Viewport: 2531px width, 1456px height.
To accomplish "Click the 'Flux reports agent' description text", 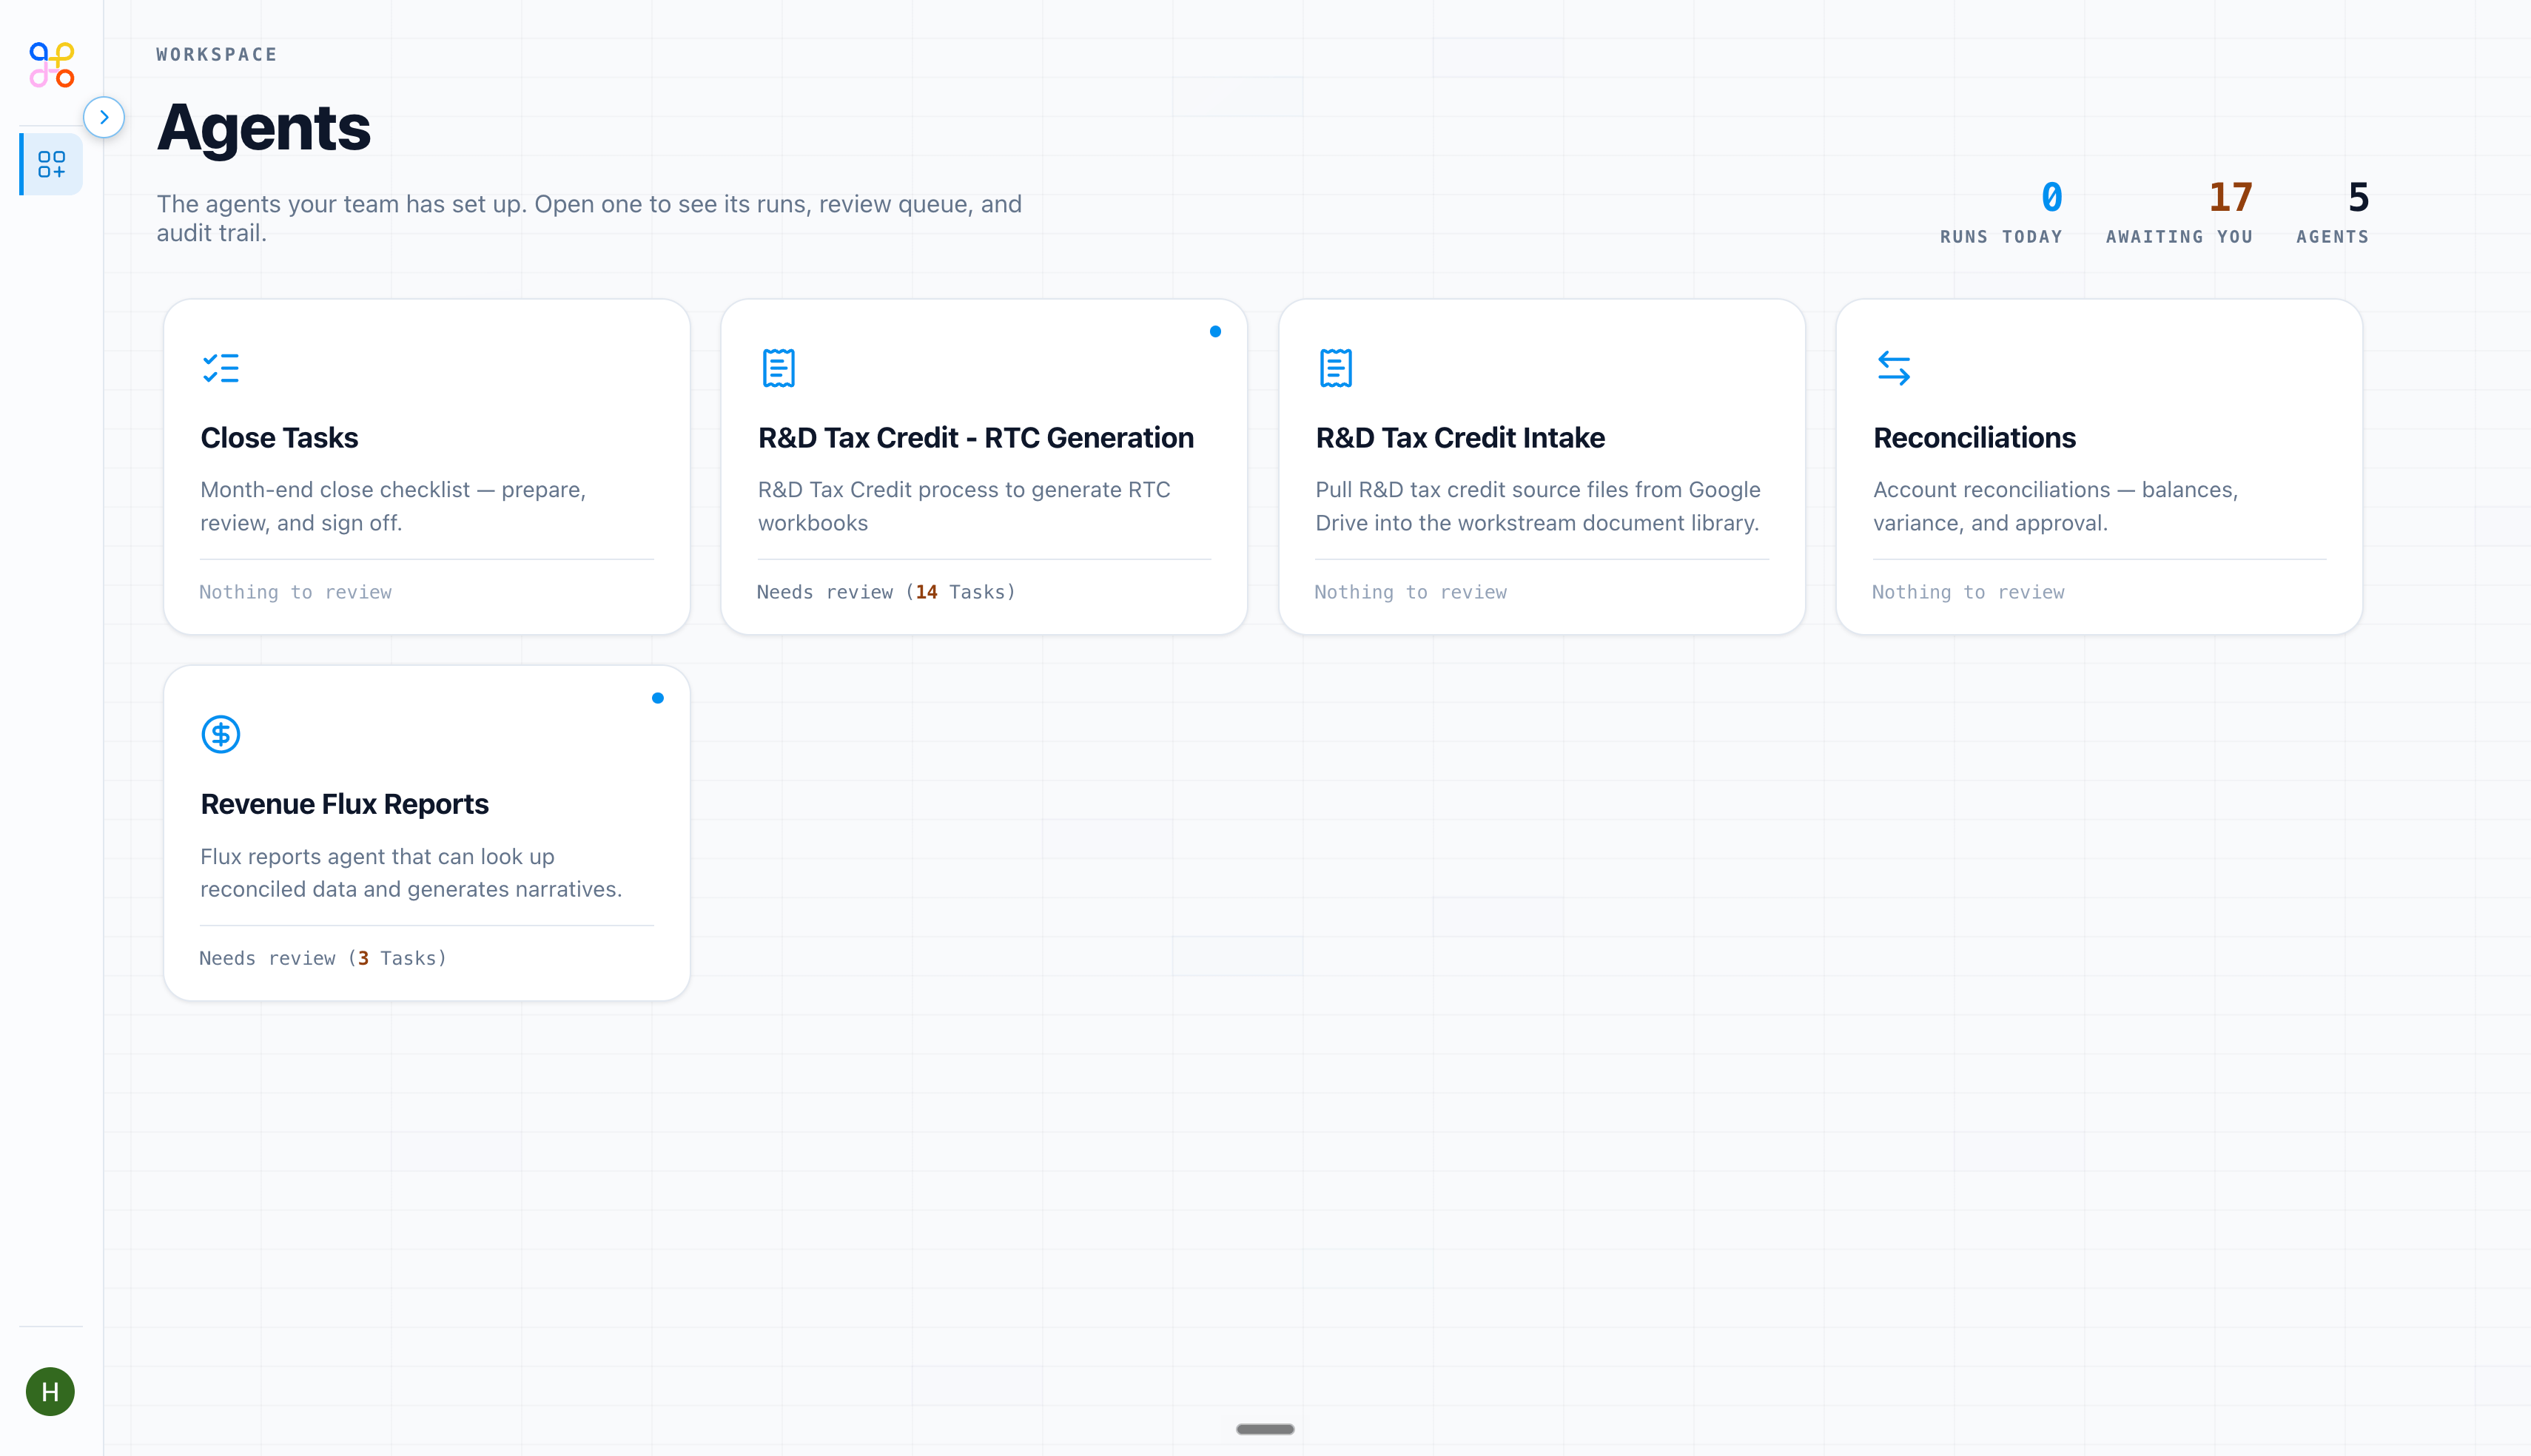I will point(411,873).
